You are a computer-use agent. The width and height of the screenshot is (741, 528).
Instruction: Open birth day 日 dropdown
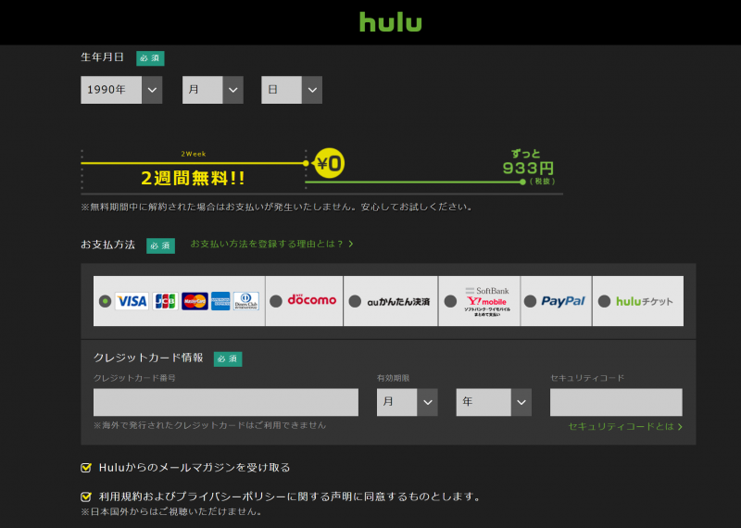(x=292, y=90)
